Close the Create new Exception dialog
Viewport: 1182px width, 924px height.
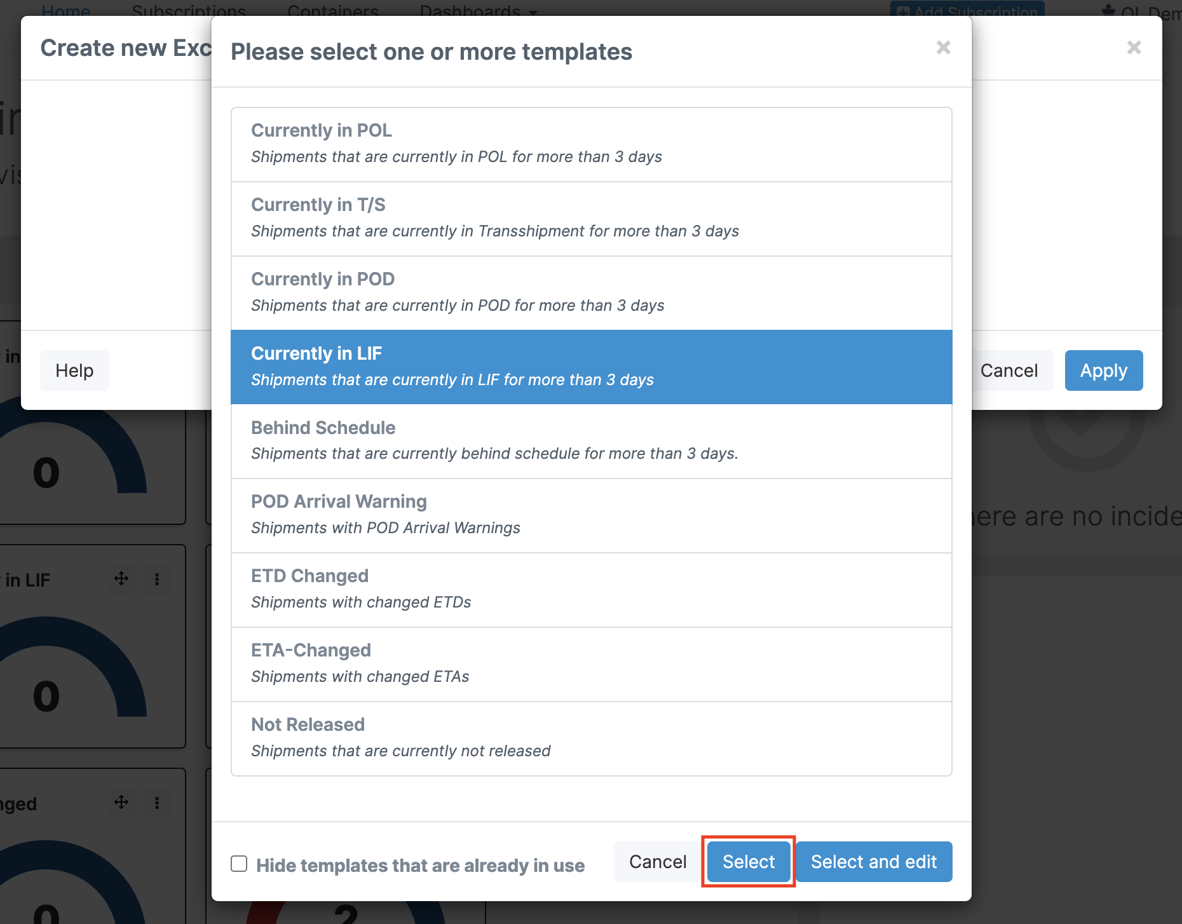click(1134, 48)
